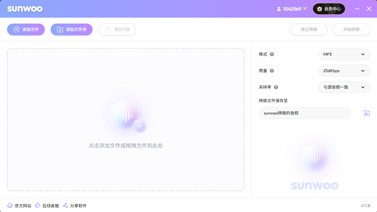Click the help icon next to 质量
The image size is (377, 212).
coord(272,71)
